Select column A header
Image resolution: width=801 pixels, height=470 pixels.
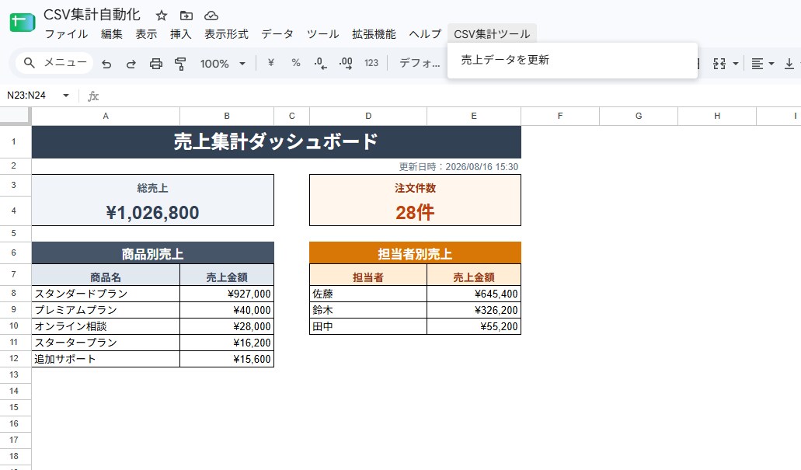point(106,116)
